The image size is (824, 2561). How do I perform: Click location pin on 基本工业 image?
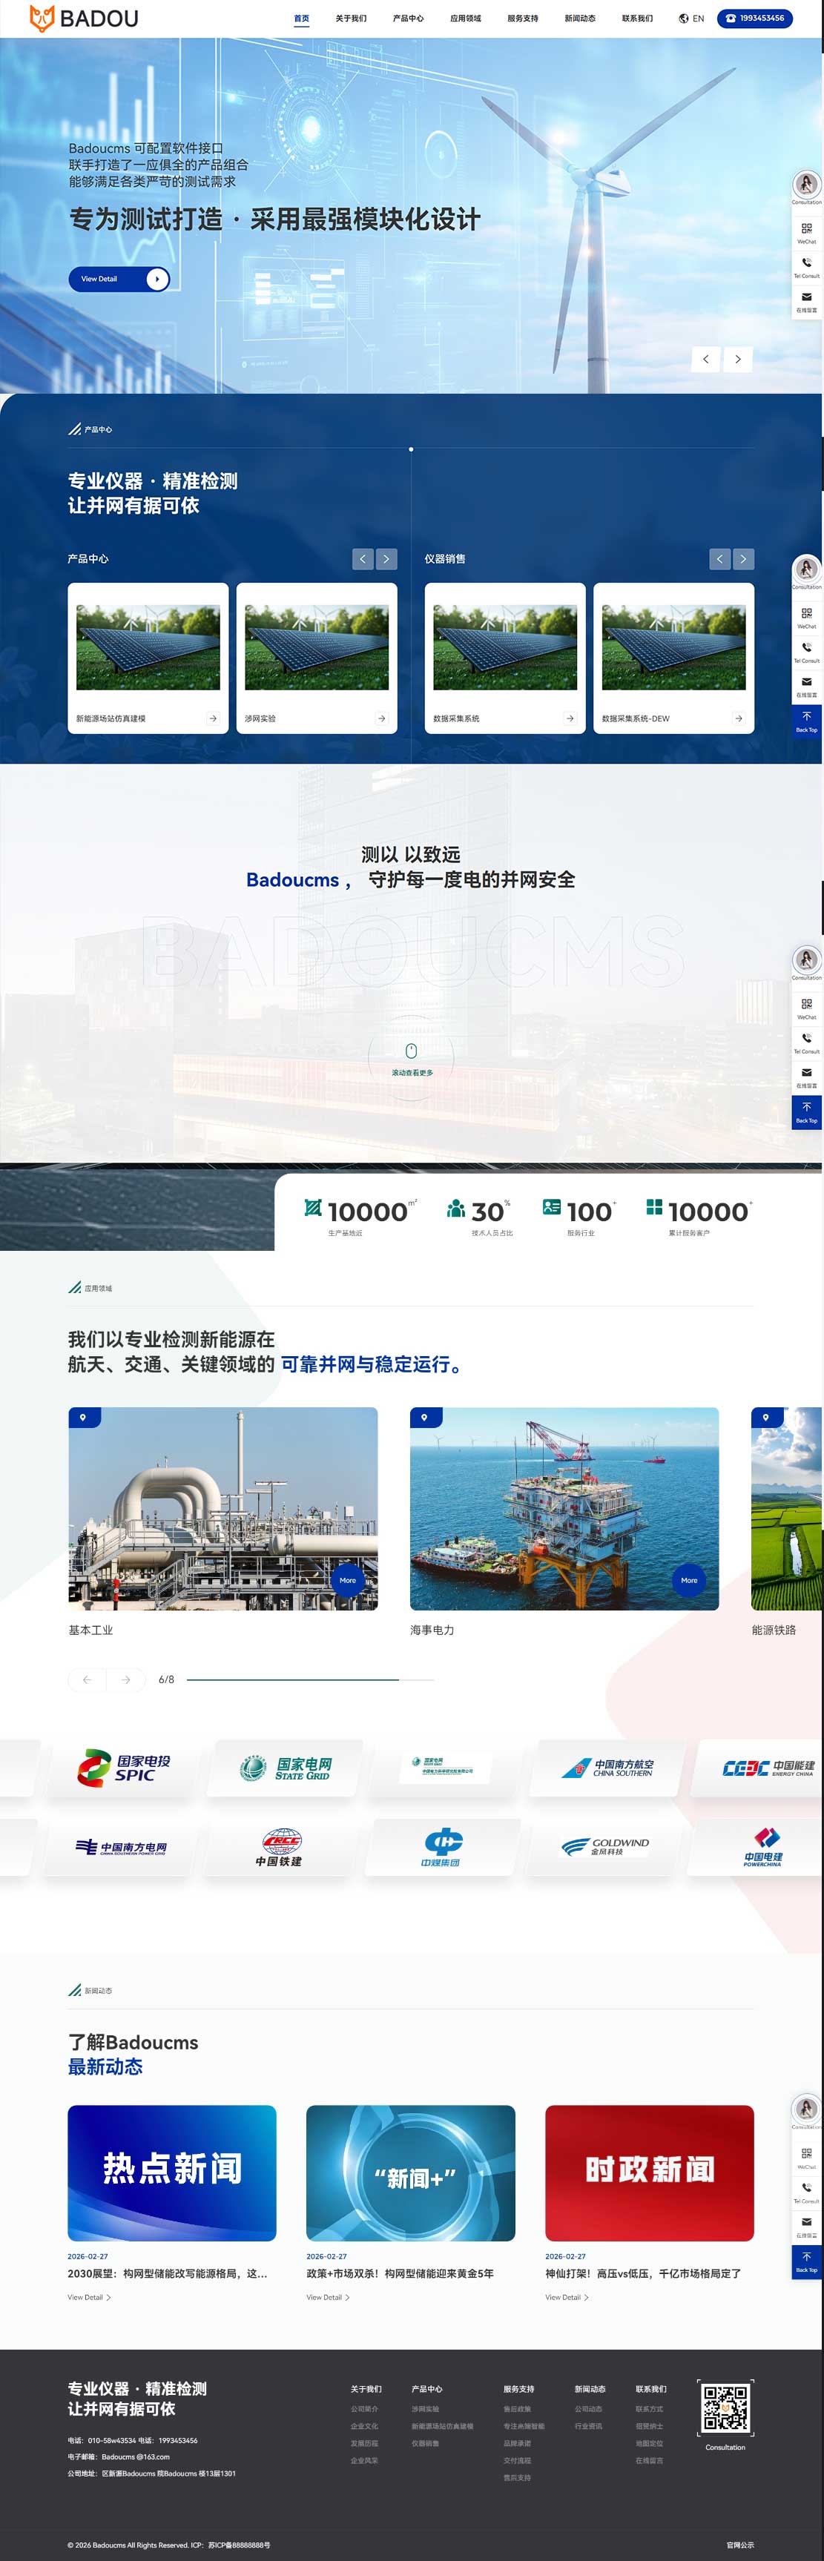coord(84,1417)
